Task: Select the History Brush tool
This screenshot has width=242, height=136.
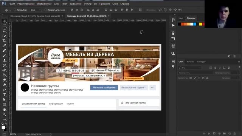Action: (4, 65)
